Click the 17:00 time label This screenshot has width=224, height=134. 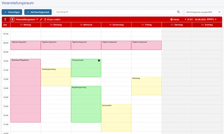click(6, 125)
